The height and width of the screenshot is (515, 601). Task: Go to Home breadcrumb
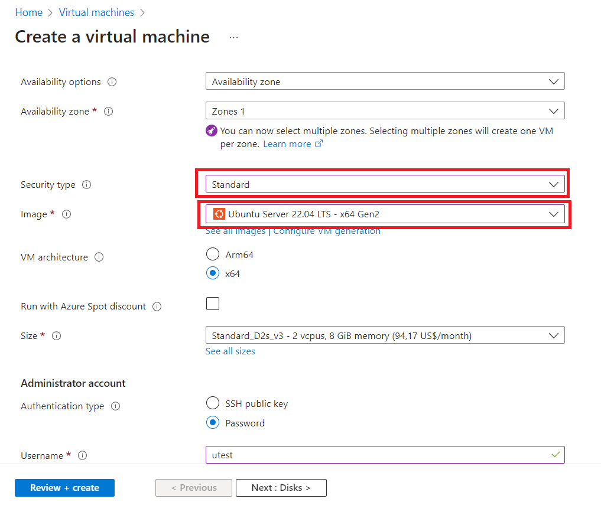(x=29, y=12)
